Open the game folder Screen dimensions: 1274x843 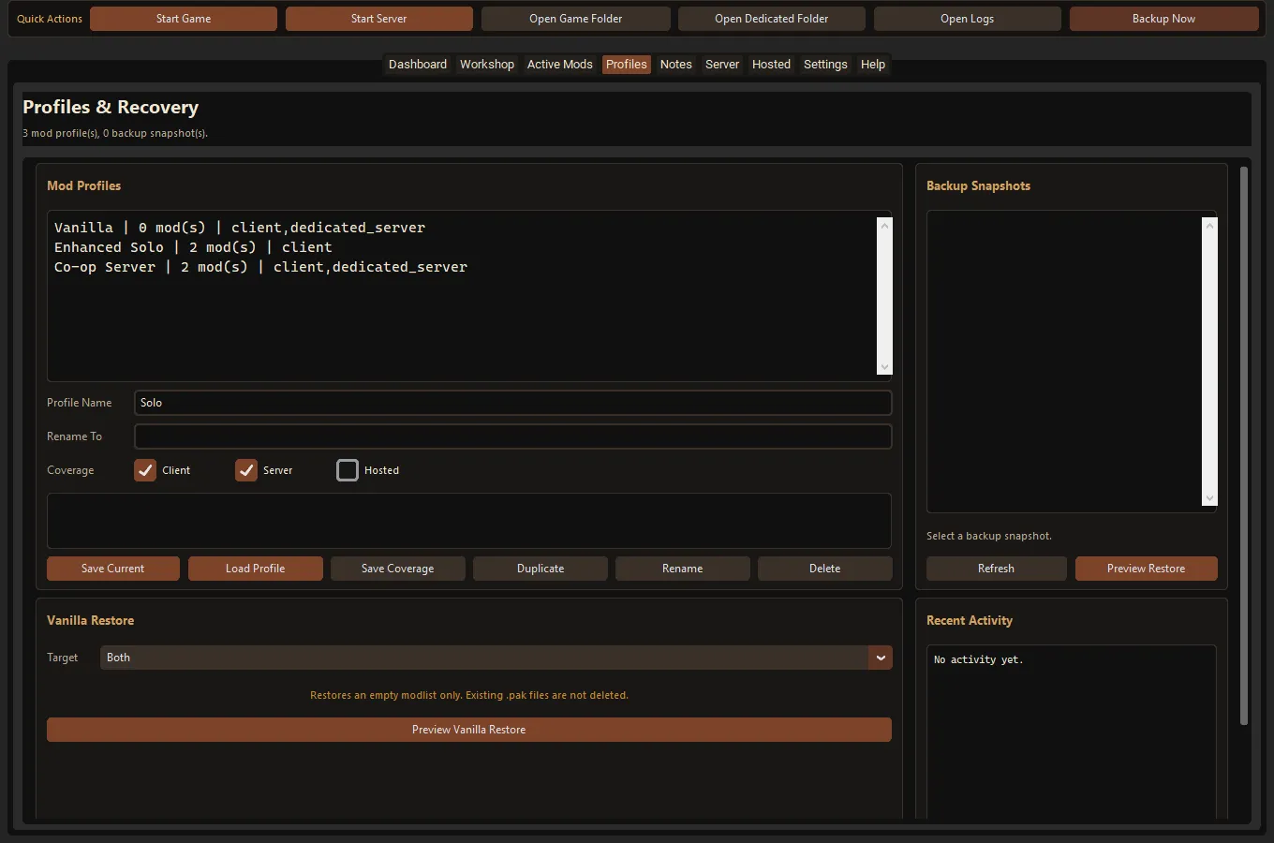point(576,19)
